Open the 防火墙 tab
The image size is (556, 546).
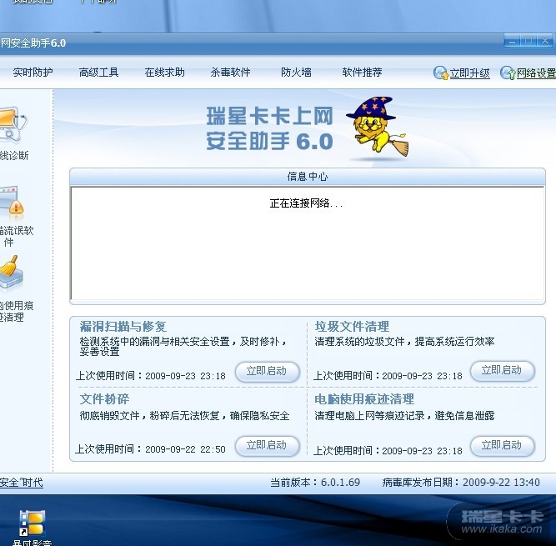[x=296, y=73]
